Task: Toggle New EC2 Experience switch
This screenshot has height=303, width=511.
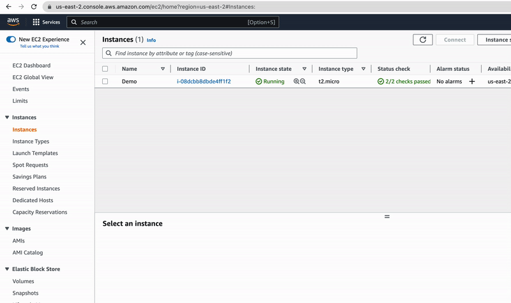Action: pyautogui.click(x=11, y=40)
